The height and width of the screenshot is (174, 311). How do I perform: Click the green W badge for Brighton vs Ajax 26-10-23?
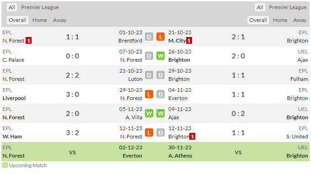coord(161,56)
